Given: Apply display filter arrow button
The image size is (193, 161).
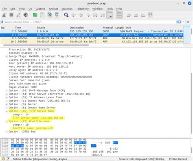Looking at the screenshot, I should click(x=179, y=22).
